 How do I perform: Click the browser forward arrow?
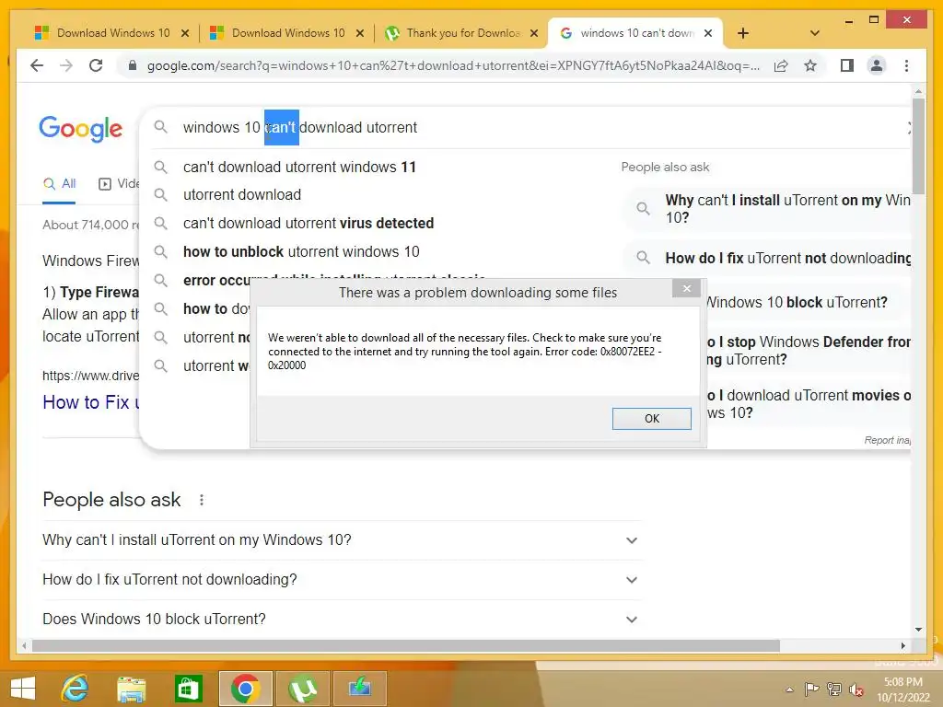click(x=66, y=65)
